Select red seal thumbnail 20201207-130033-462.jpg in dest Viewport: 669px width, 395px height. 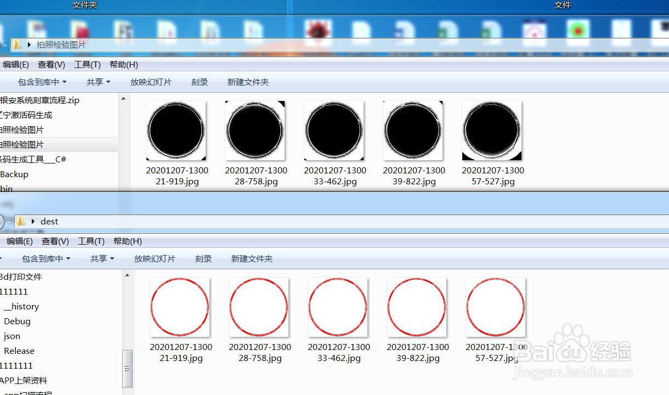[338, 307]
